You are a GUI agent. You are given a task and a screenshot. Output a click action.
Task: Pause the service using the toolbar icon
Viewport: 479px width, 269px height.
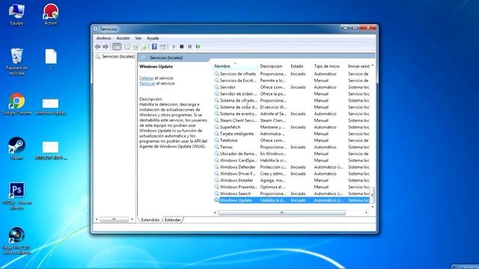tap(189, 46)
